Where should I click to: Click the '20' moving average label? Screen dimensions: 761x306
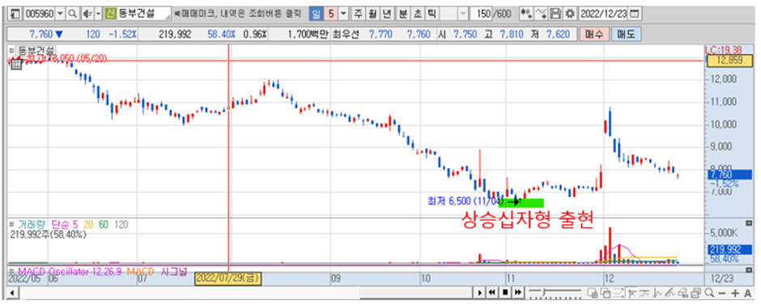[x=88, y=225]
